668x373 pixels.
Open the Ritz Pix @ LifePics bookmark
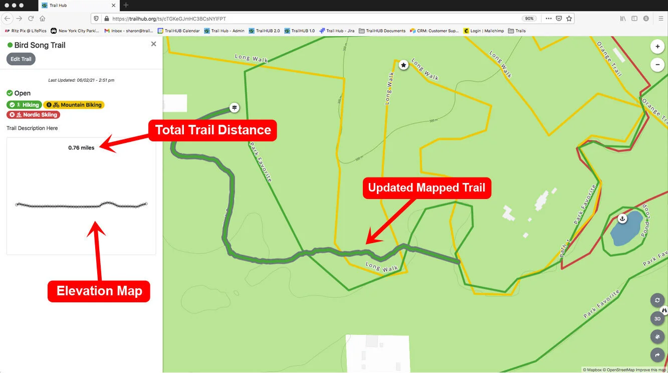(26, 31)
